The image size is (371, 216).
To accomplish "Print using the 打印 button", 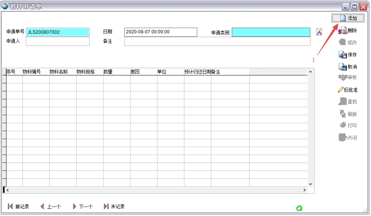I will click(348, 125).
